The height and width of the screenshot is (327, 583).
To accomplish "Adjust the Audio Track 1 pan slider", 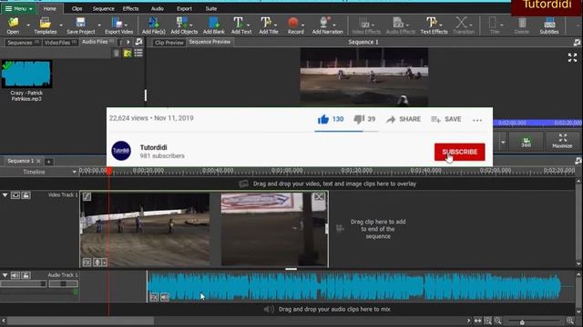I will [x=63, y=283].
